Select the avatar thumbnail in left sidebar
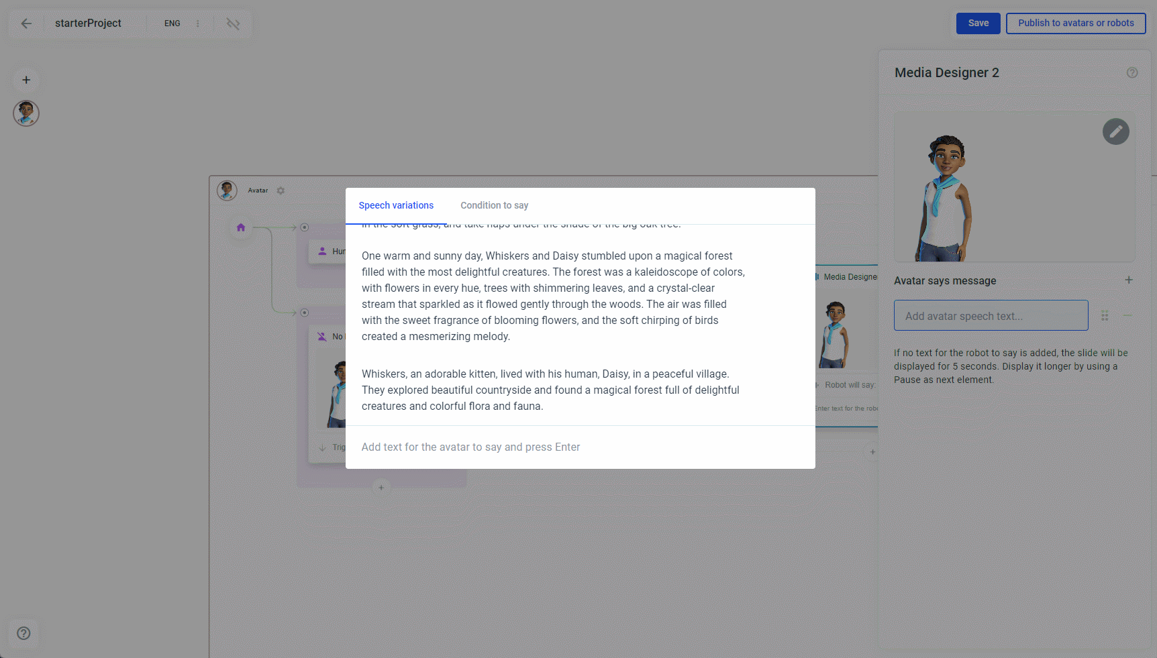 [26, 113]
